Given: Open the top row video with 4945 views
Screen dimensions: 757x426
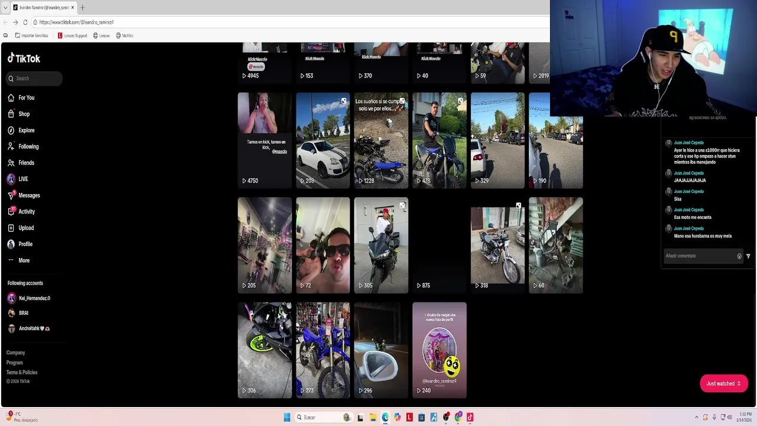Looking at the screenshot, I should [x=264, y=63].
